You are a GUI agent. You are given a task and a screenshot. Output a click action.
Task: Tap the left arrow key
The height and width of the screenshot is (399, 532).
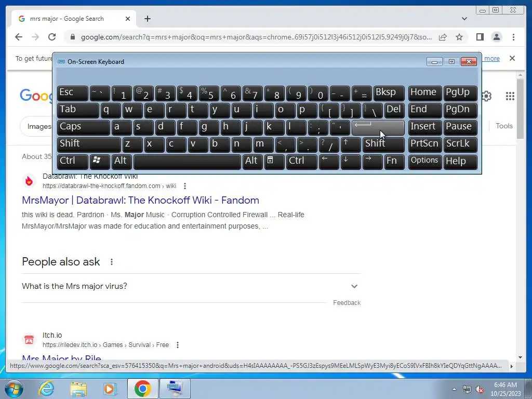click(x=329, y=162)
